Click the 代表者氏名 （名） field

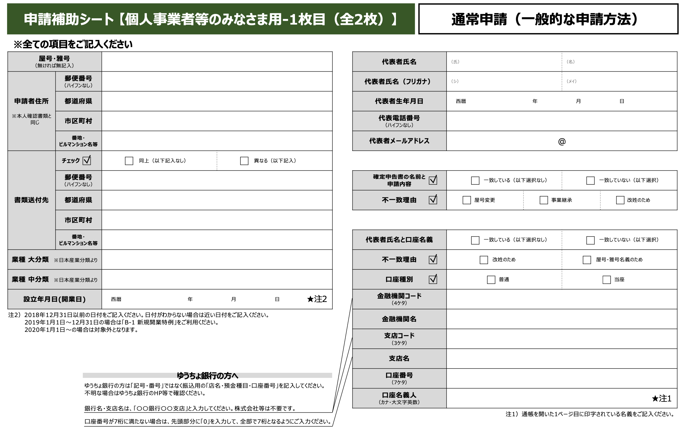point(619,62)
